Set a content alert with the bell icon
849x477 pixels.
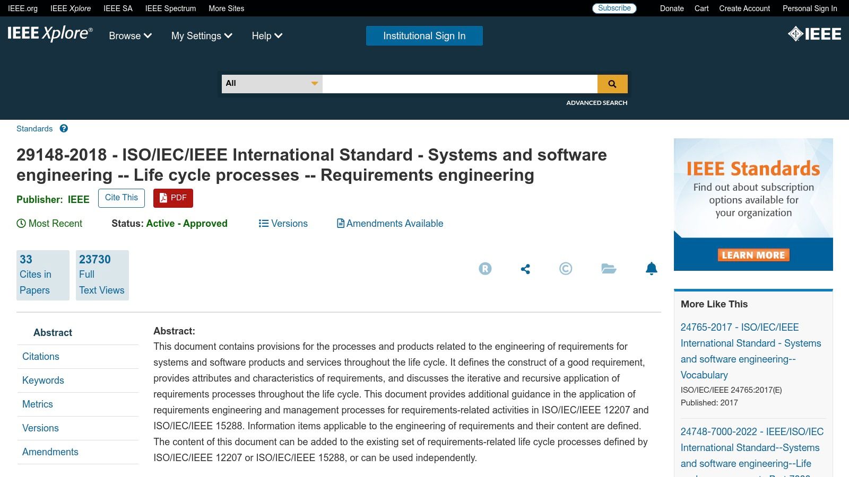[652, 269]
